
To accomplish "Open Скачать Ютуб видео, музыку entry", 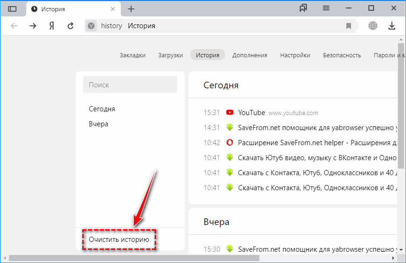I will point(318,158).
